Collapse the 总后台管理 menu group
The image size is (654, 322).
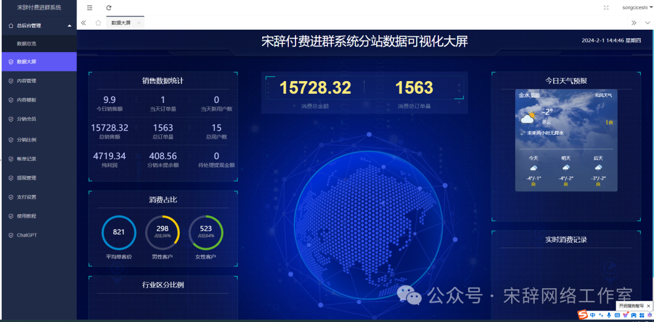38,25
